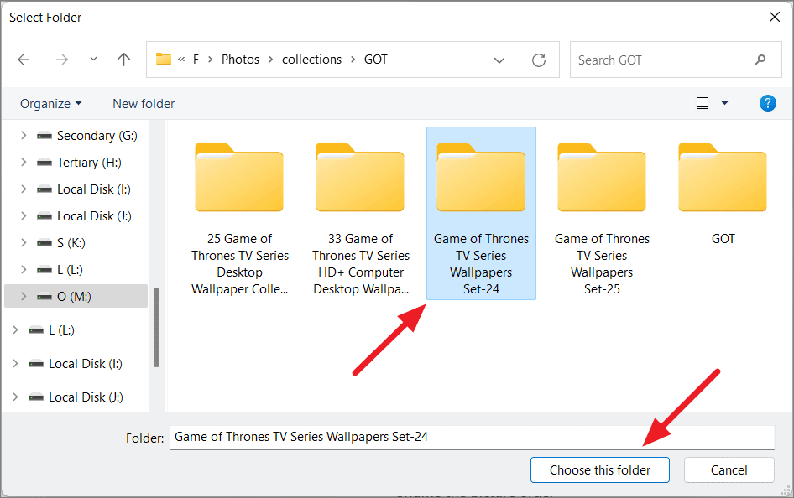This screenshot has width=794, height=498.
Task: Open the Organize menu
Action: [50, 104]
